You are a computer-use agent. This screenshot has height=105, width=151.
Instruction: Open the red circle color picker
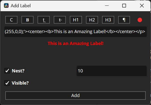140,20
